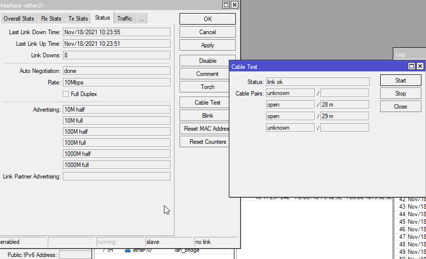The height and width of the screenshot is (259, 426).
Task: Select the 1000M full advertising field
Action: point(117,165)
